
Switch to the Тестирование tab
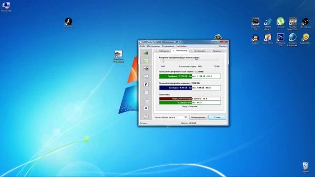pyautogui.click(x=198, y=51)
